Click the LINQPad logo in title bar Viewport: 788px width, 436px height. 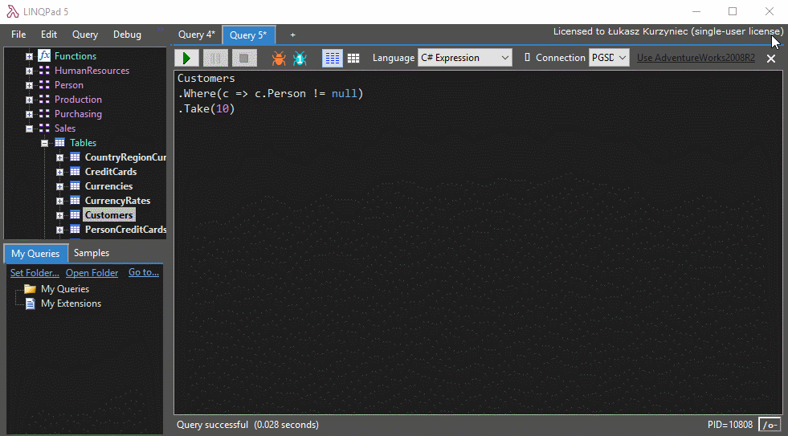pyautogui.click(x=13, y=11)
